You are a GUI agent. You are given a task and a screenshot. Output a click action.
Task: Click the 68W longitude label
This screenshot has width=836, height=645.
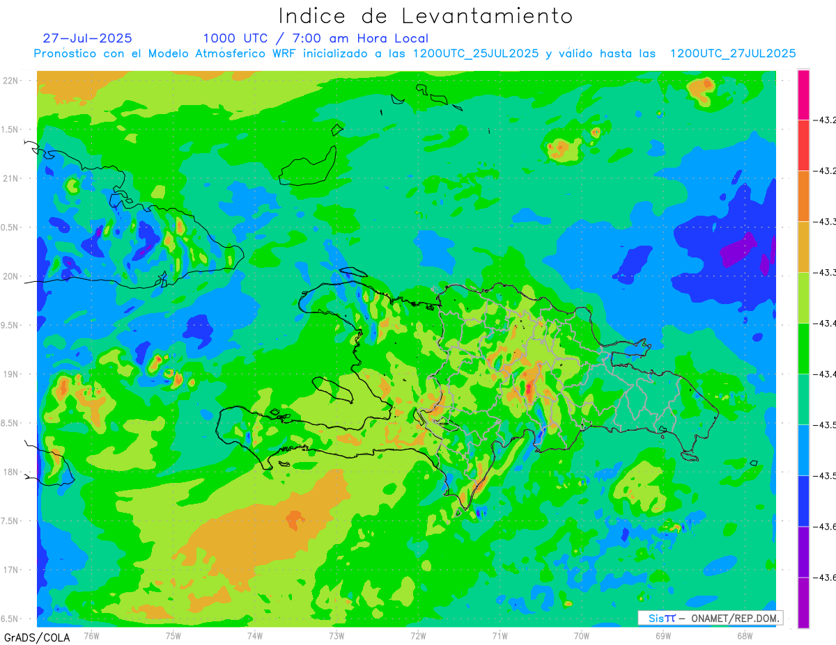pyautogui.click(x=744, y=635)
